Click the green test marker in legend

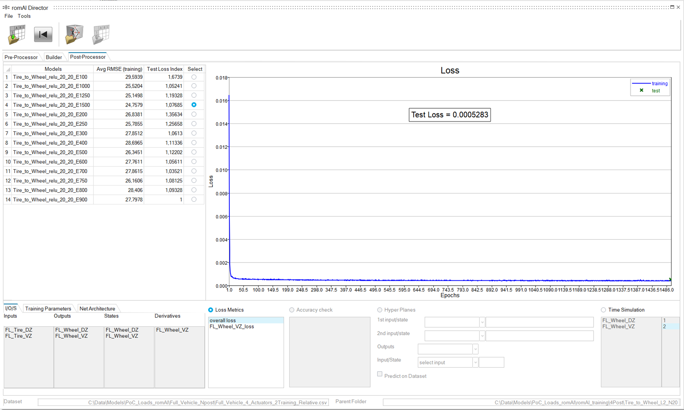click(x=641, y=91)
